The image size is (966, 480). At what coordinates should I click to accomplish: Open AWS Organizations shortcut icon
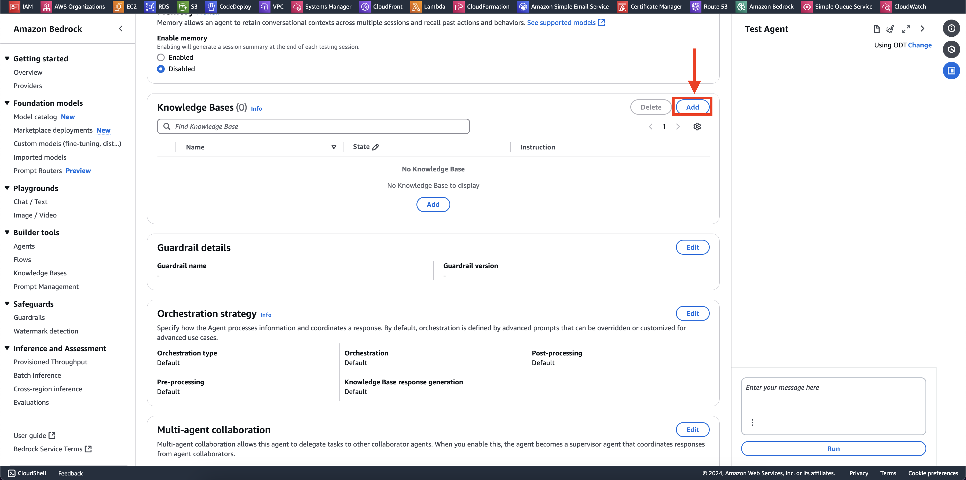coord(46,6)
